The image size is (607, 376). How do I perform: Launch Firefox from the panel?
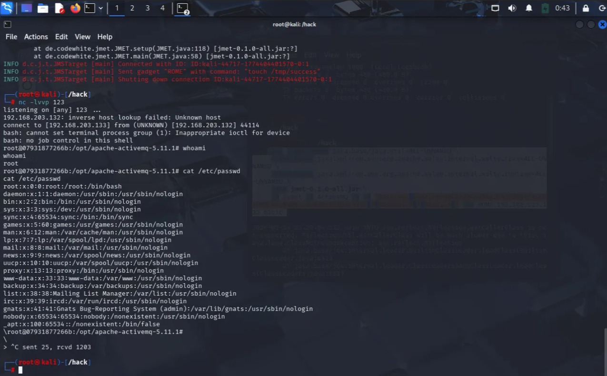tap(75, 8)
